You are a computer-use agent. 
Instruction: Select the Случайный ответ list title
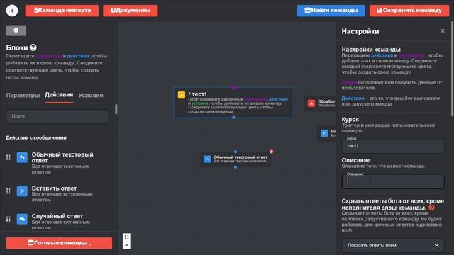click(57, 216)
